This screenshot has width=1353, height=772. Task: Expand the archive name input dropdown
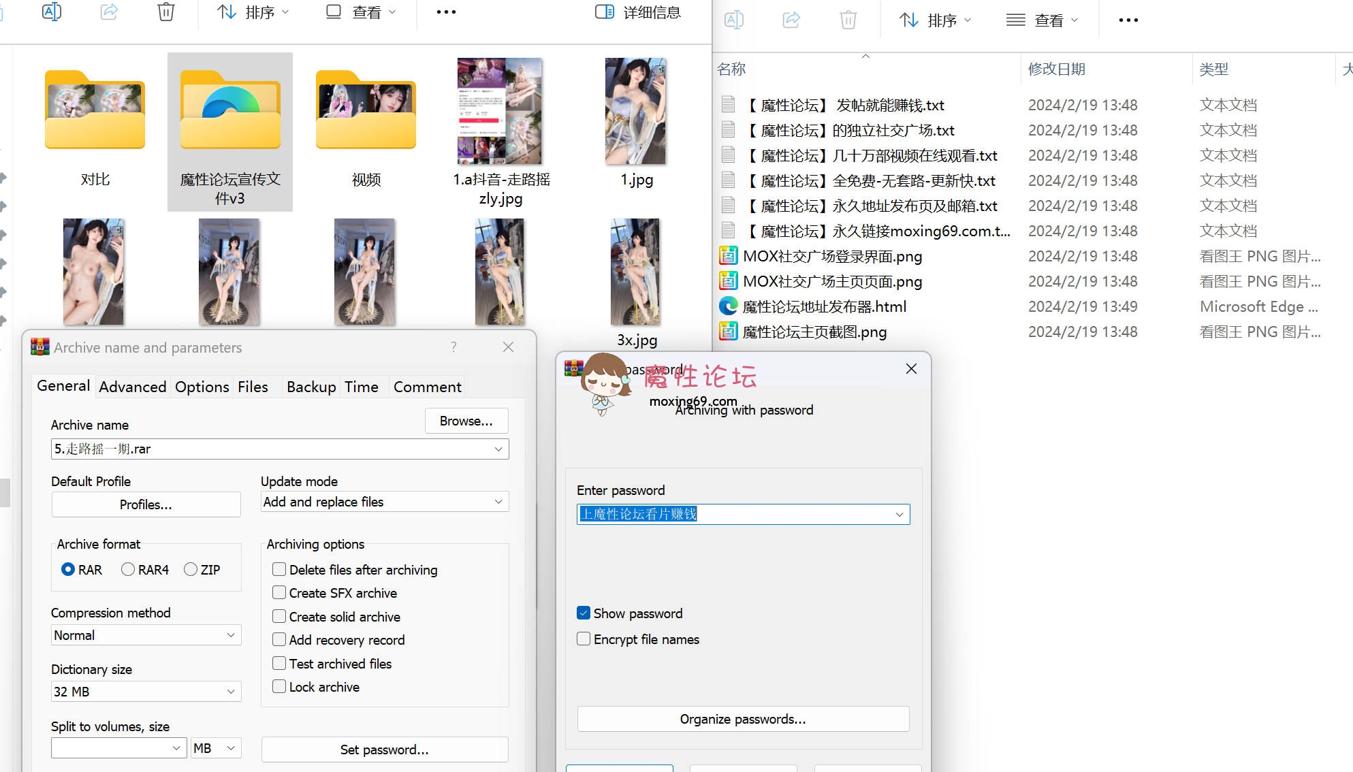497,449
